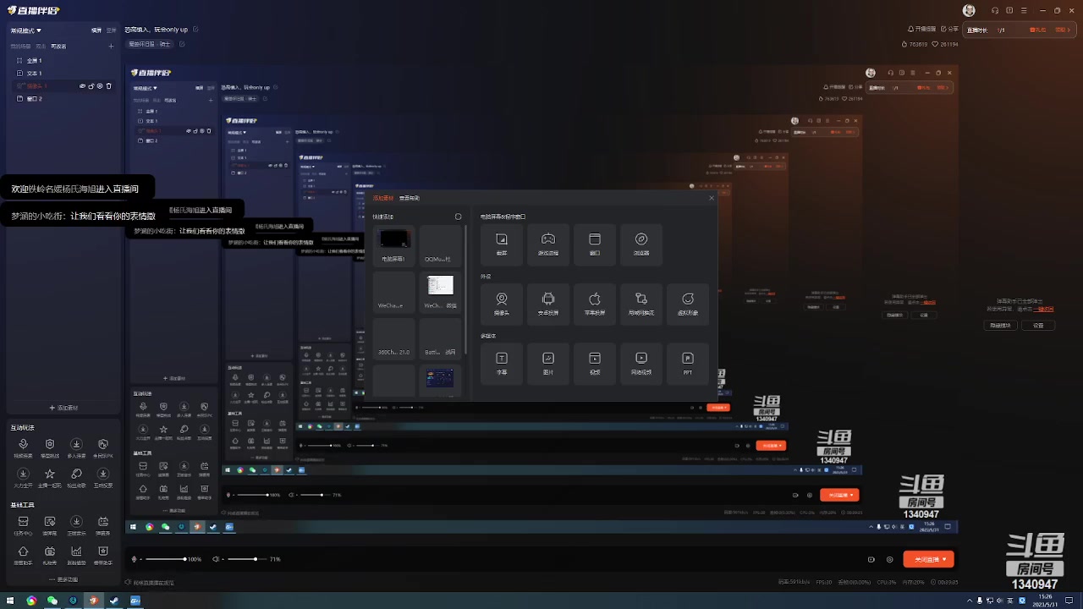
Task: Open 任务中心 in outermost 基础工具 panel
Action: 23,525
